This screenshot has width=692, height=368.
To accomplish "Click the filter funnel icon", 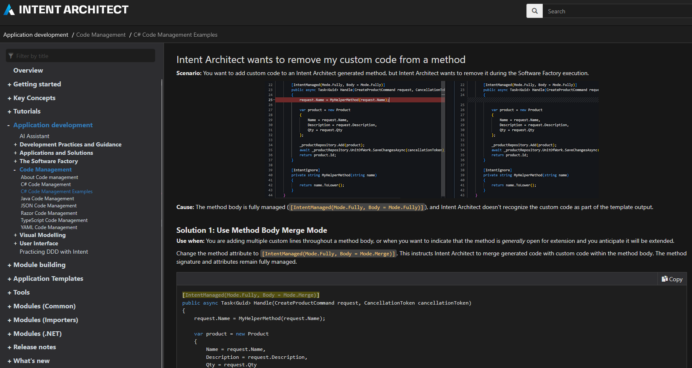I will 11,56.
